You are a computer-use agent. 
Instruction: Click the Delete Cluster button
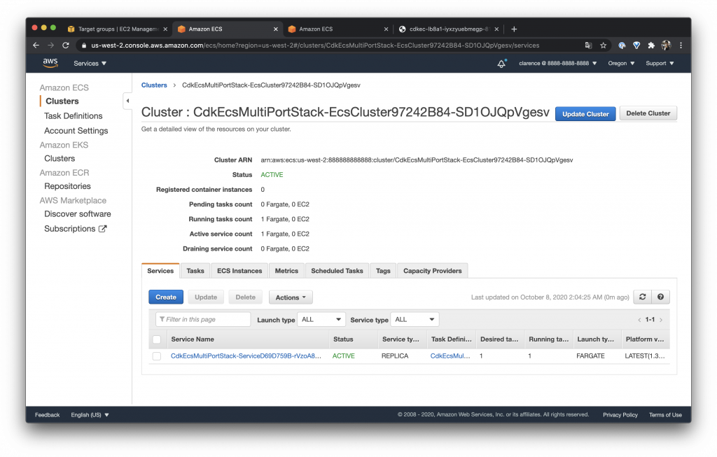[648, 113]
